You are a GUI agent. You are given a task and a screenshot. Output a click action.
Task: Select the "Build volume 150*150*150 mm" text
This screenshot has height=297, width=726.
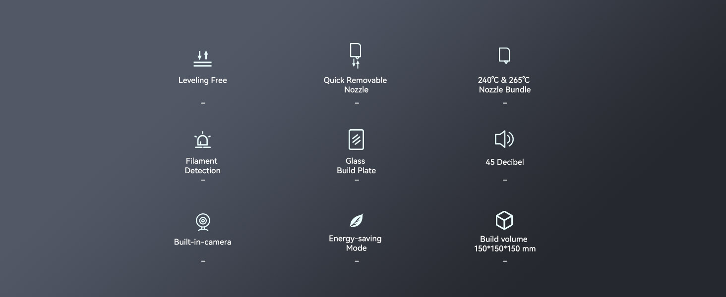point(504,244)
